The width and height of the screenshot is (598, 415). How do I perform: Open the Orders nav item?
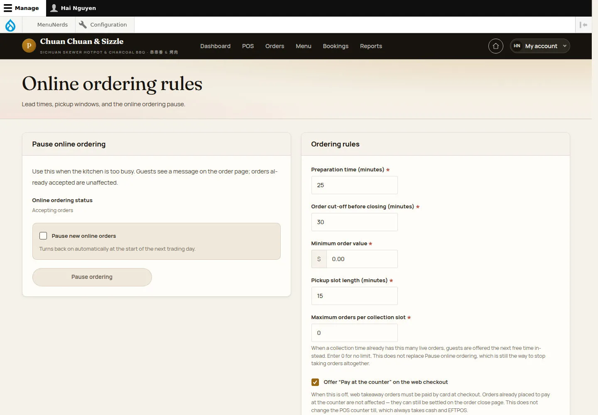(275, 46)
